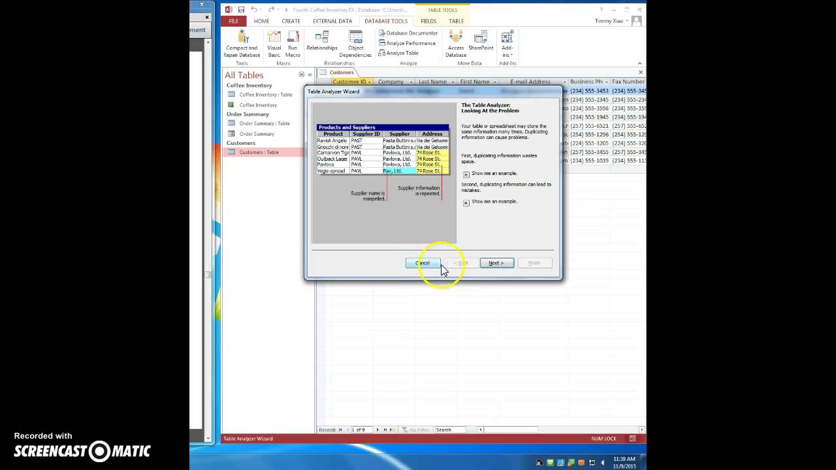The height and width of the screenshot is (470, 836).
Task: Click Next in Table Analyzer Wizard
Action: (x=496, y=263)
